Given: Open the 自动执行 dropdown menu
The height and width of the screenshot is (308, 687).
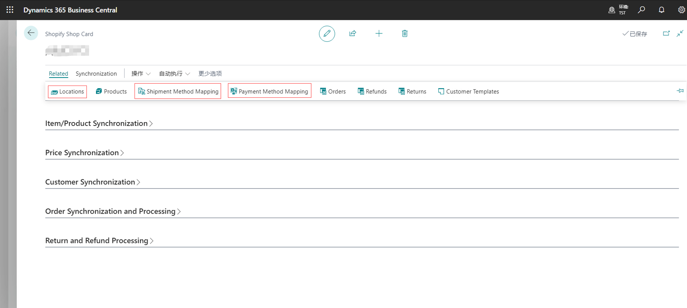Looking at the screenshot, I should tap(175, 74).
